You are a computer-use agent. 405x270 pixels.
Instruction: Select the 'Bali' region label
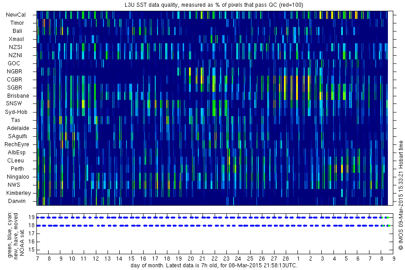(x=17, y=31)
